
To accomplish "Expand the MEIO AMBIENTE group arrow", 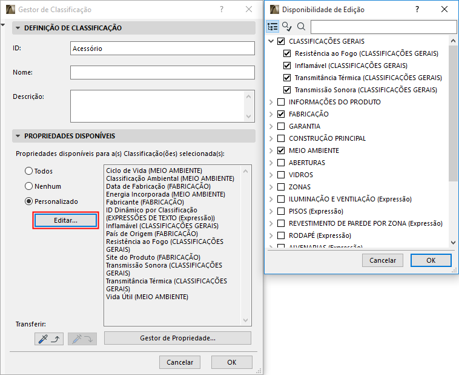I will click(271, 150).
